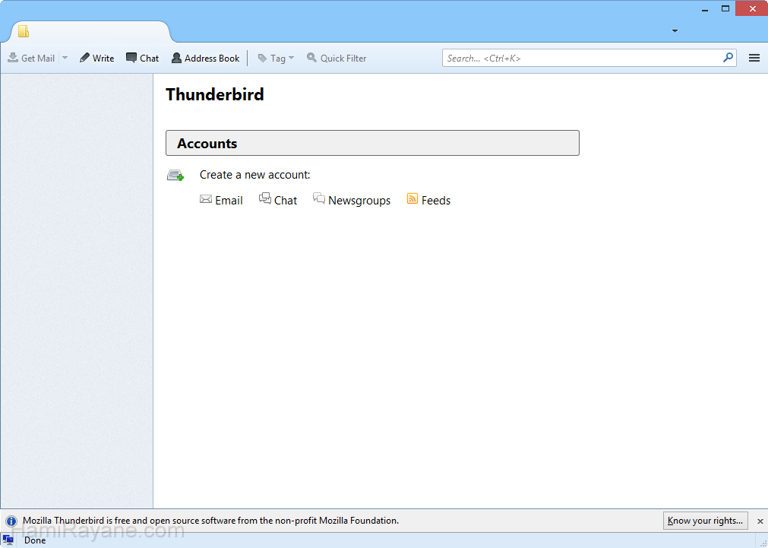The width and height of the screenshot is (768, 548).
Task: Click the new account tray icon
Action: tap(175, 175)
